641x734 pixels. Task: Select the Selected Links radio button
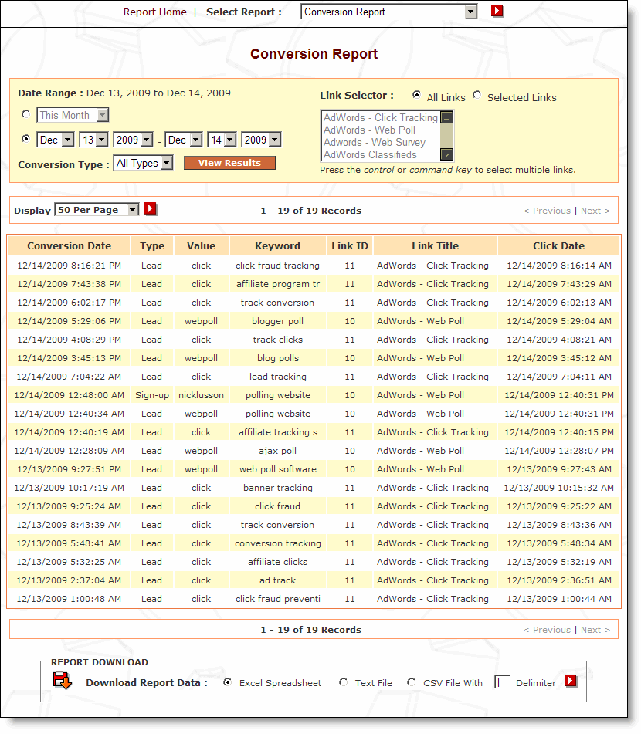477,96
